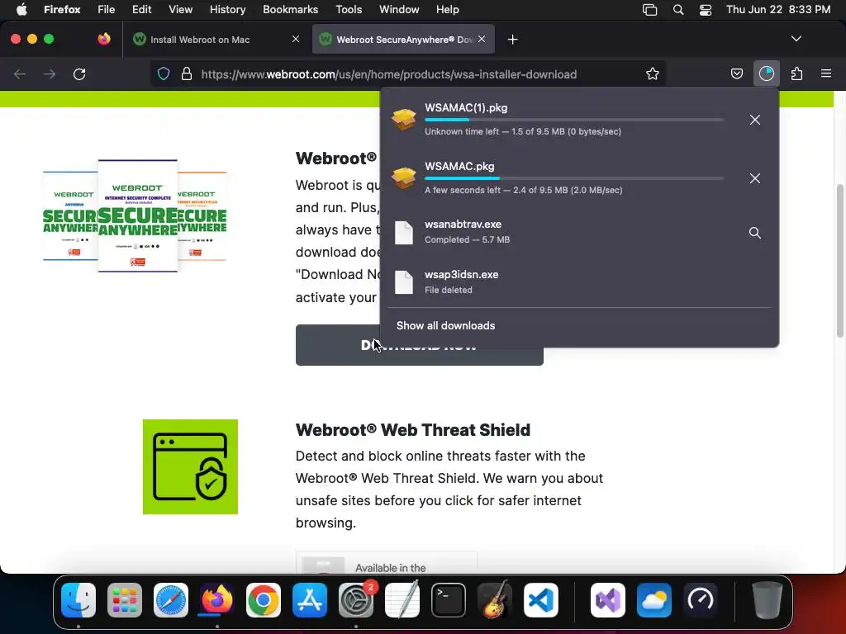
Task: Open Stage Manager menu bar icon
Action: point(649,10)
